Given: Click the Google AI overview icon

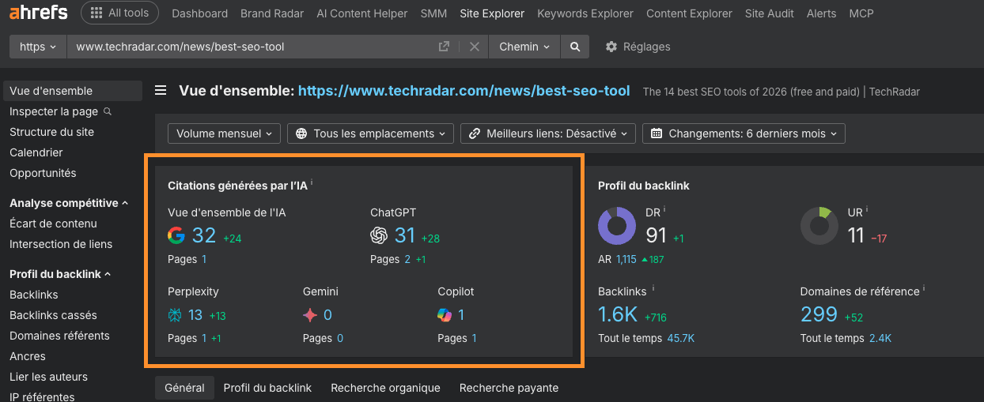Looking at the screenshot, I should point(176,235).
